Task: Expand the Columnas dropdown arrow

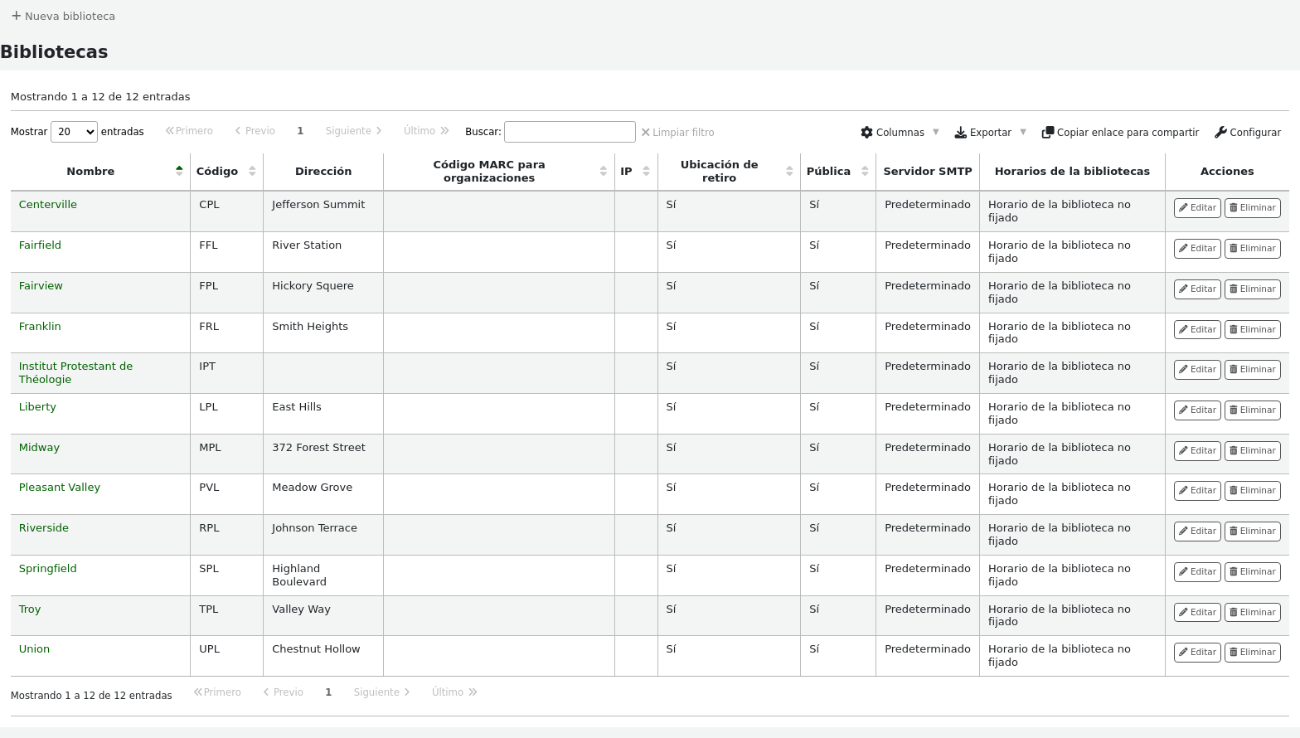Action: coord(936,132)
